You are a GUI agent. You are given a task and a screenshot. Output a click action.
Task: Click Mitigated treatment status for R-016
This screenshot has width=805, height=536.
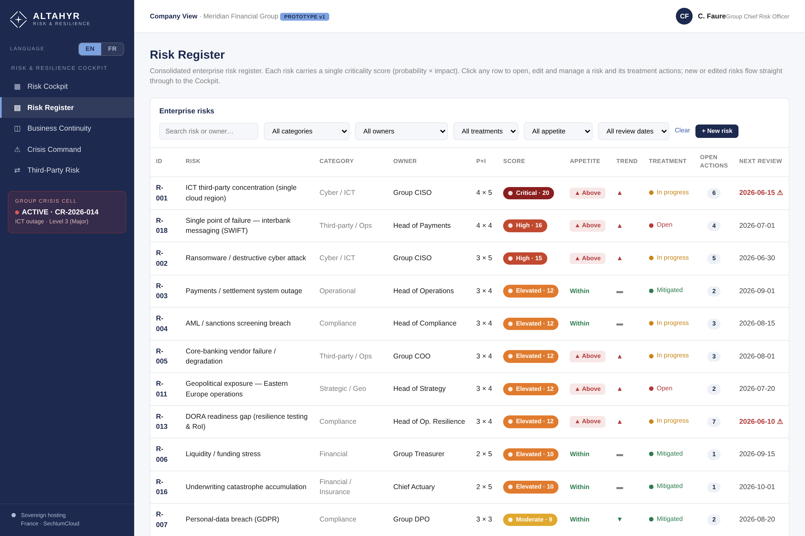(x=666, y=486)
